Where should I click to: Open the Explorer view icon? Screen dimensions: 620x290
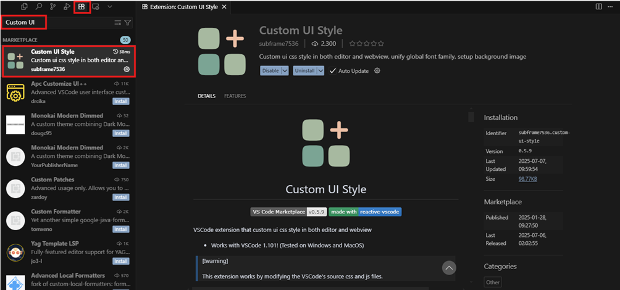click(x=25, y=7)
